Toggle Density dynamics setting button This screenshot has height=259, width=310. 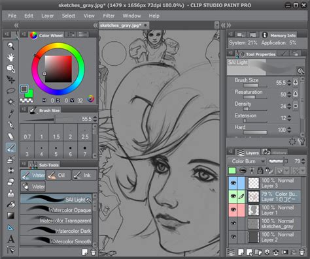(296, 106)
